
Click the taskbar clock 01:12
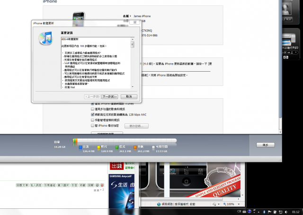pos(295,212)
